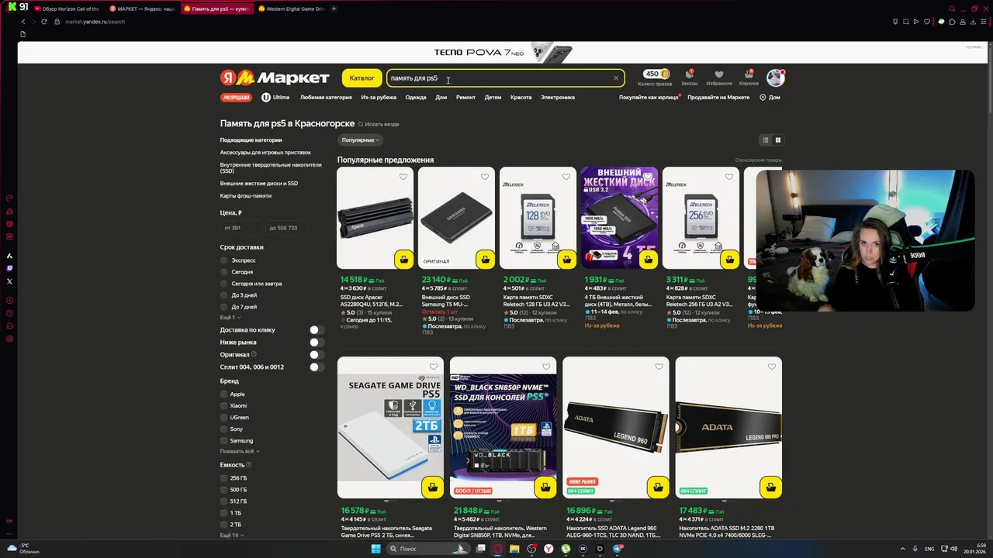Add Seagate Game Drive to cart

click(432, 487)
